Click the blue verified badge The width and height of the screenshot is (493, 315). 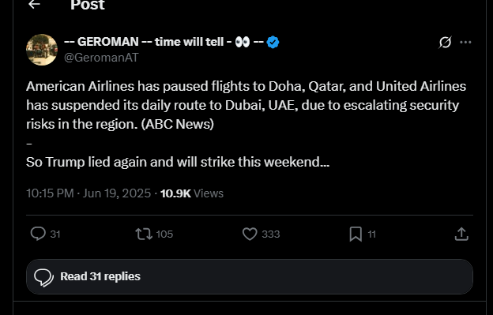tap(273, 42)
